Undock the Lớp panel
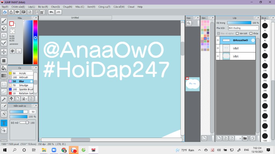275x154 pixels. pyautogui.click(x=255, y=18)
